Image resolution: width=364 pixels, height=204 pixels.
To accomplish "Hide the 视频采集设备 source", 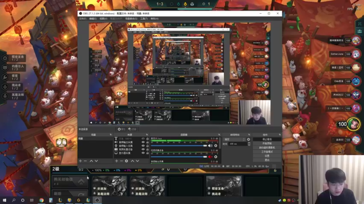I will tap(143, 150).
